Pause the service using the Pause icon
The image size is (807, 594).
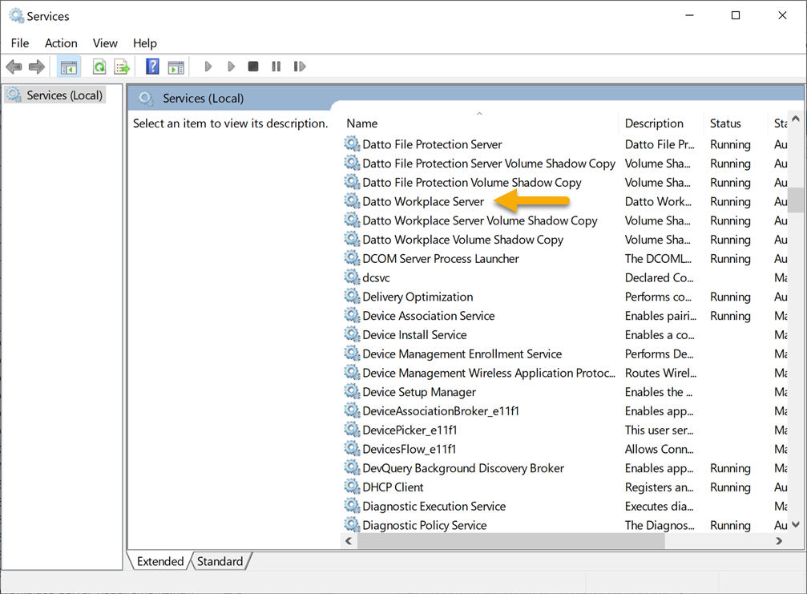click(x=275, y=66)
